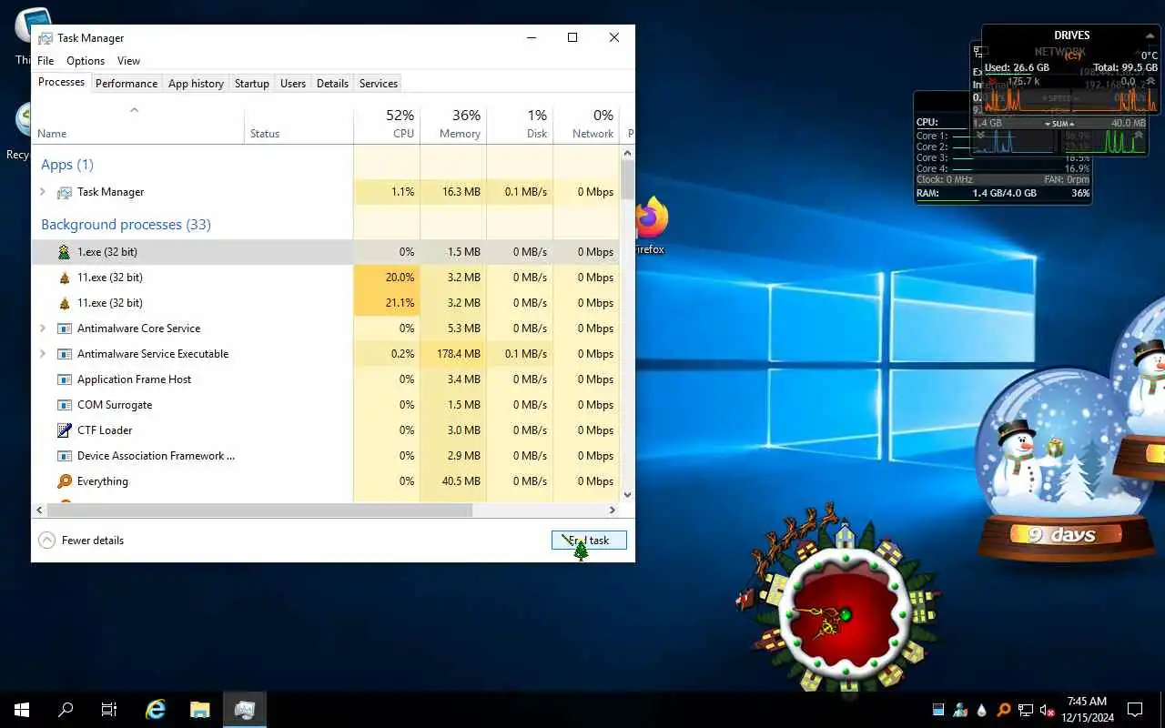Click the horizontal scrollbar right arrow
This screenshot has height=728, width=1165.
(x=613, y=511)
